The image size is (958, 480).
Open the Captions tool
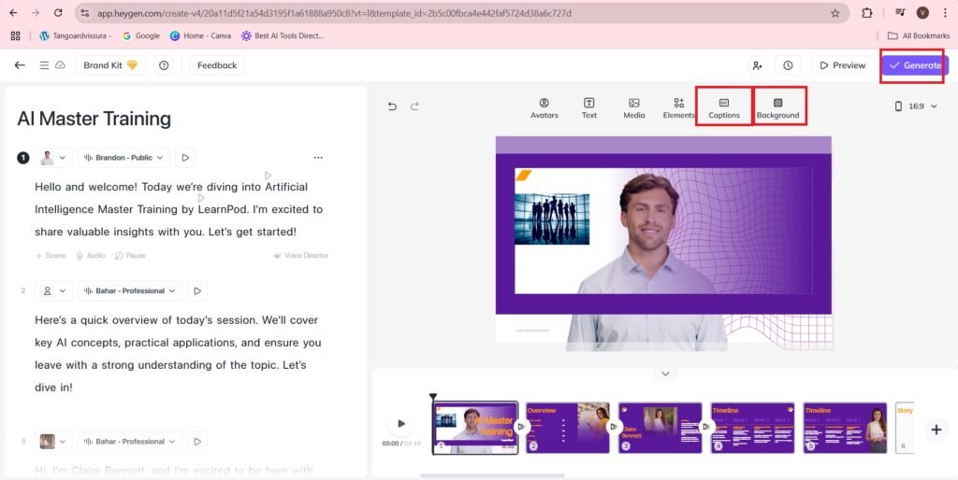point(724,108)
